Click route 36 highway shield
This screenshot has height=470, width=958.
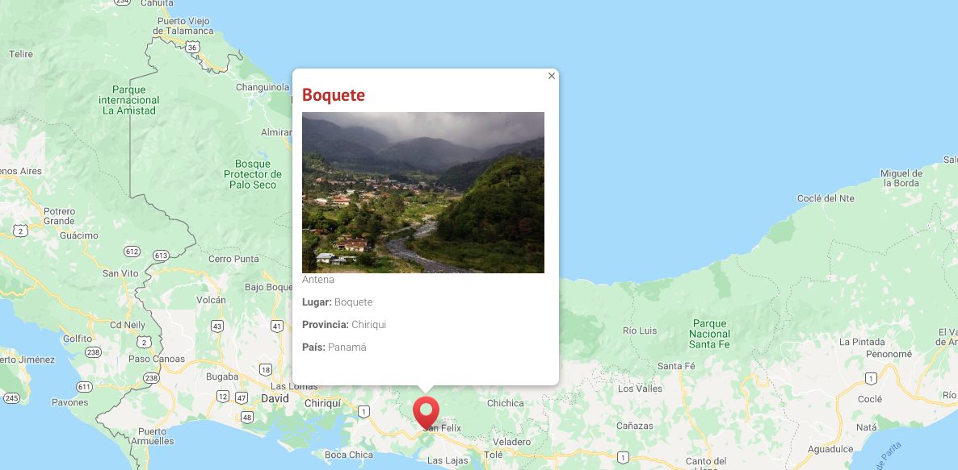click(x=192, y=48)
